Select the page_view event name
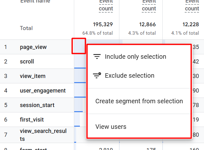This screenshot has height=150, width=204. point(33,47)
